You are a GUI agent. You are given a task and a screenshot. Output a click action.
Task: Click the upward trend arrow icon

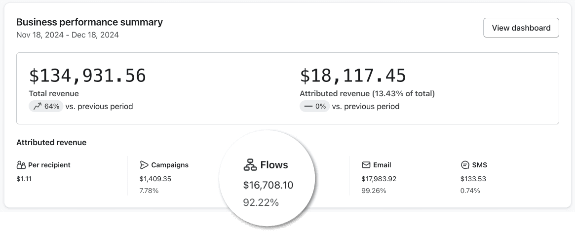pos(38,106)
